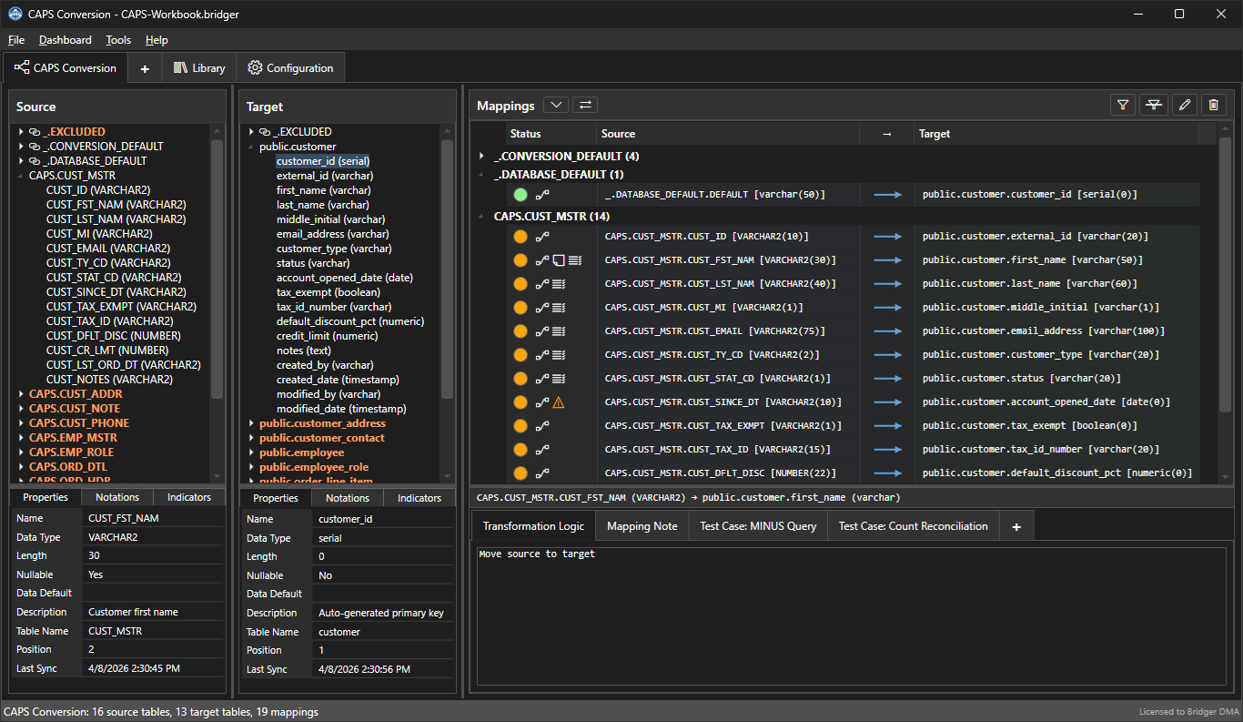Open the Test Case: MINUS Query tab
Viewport: 1243px width, 722px height.
tap(758, 526)
